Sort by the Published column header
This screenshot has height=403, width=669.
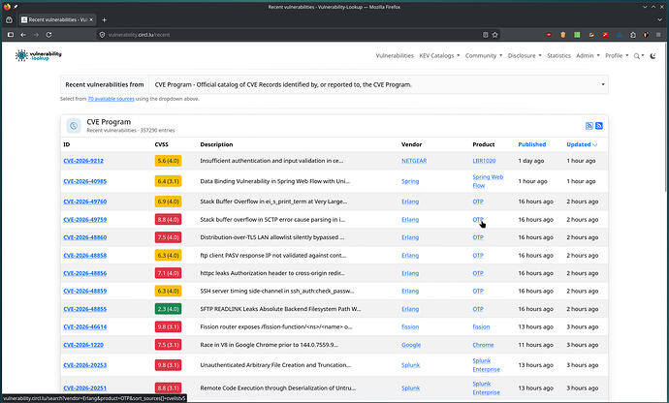pos(531,144)
